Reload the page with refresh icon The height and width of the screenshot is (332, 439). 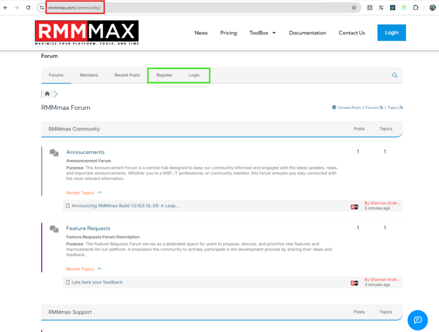pos(28,8)
